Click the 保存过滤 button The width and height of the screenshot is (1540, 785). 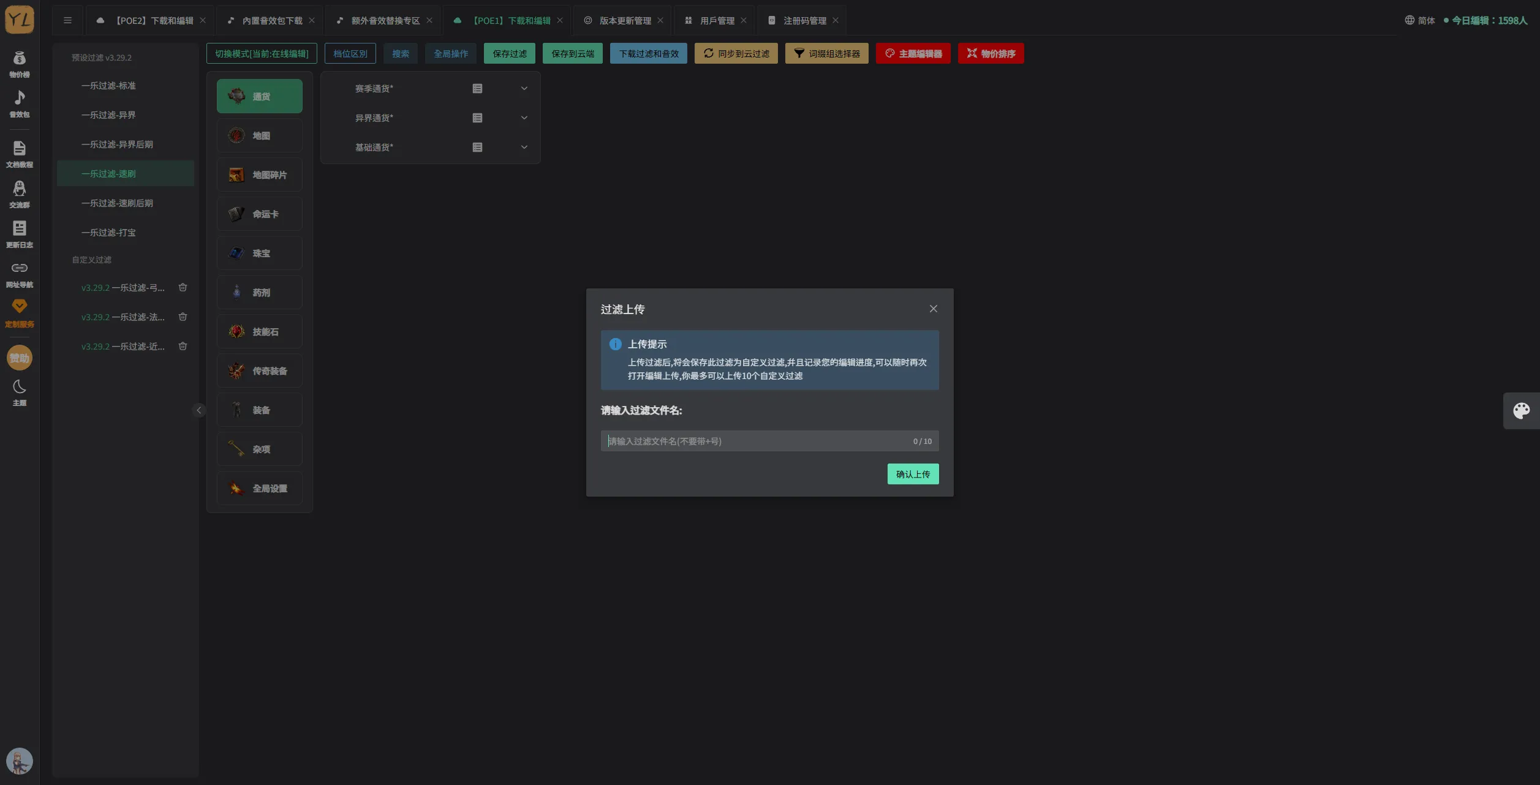click(510, 53)
